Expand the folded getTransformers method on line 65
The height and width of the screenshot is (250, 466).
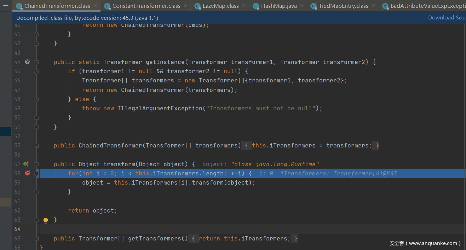(36, 239)
